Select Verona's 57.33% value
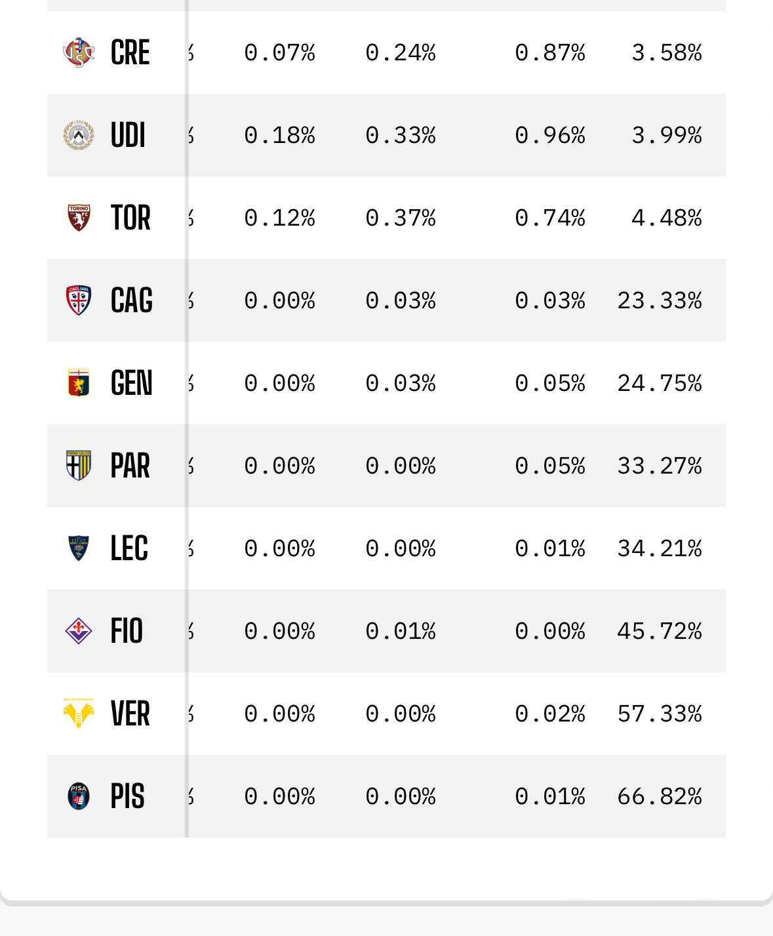This screenshot has width=773, height=936. coord(660,714)
